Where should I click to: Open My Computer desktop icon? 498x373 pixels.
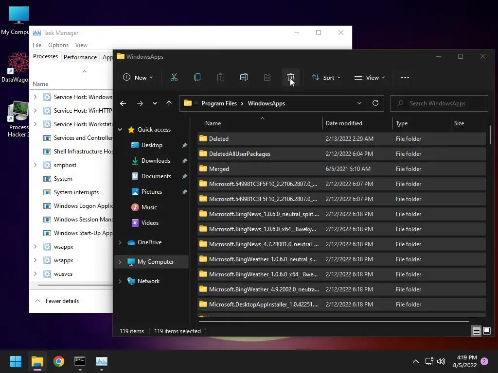[x=16, y=20]
